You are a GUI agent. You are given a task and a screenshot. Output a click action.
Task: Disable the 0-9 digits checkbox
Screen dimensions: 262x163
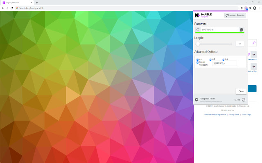pyautogui.click(x=224, y=59)
